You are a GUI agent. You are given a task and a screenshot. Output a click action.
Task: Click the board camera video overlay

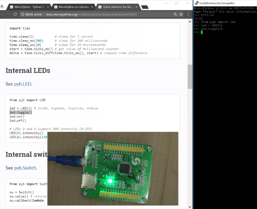coord(113,168)
